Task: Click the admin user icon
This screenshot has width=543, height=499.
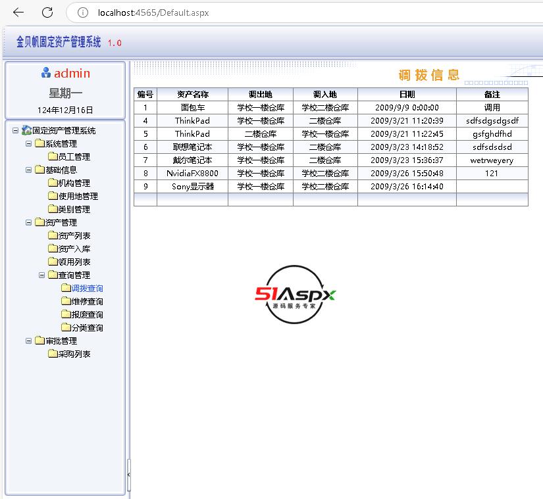Action: [x=46, y=73]
